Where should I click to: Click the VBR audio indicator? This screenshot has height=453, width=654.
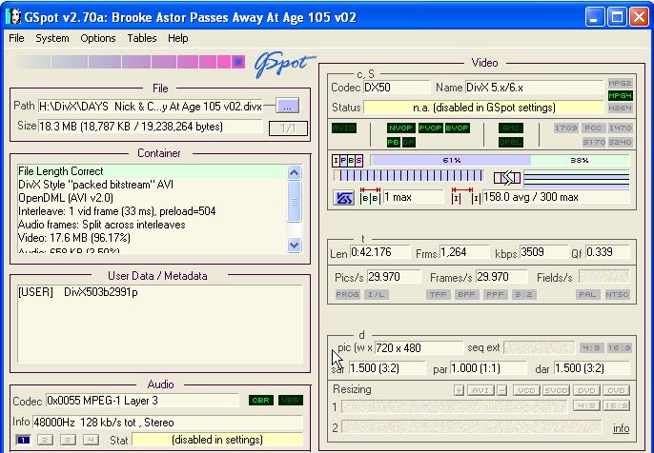pyautogui.click(x=290, y=401)
